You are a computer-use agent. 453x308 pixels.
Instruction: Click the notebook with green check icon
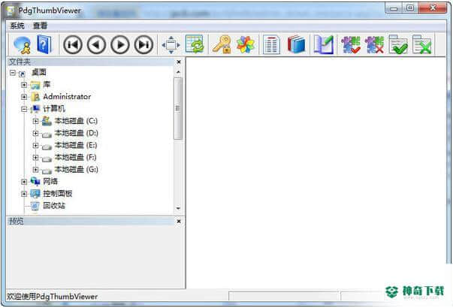pos(324,44)
